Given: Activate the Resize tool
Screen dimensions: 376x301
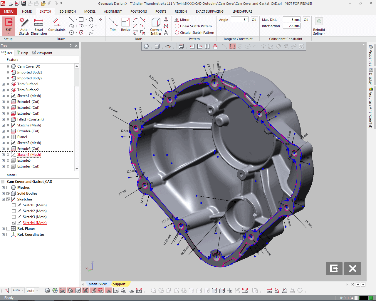Looking at the screenshot, I should pyautogui.click(x=126, y=25).
